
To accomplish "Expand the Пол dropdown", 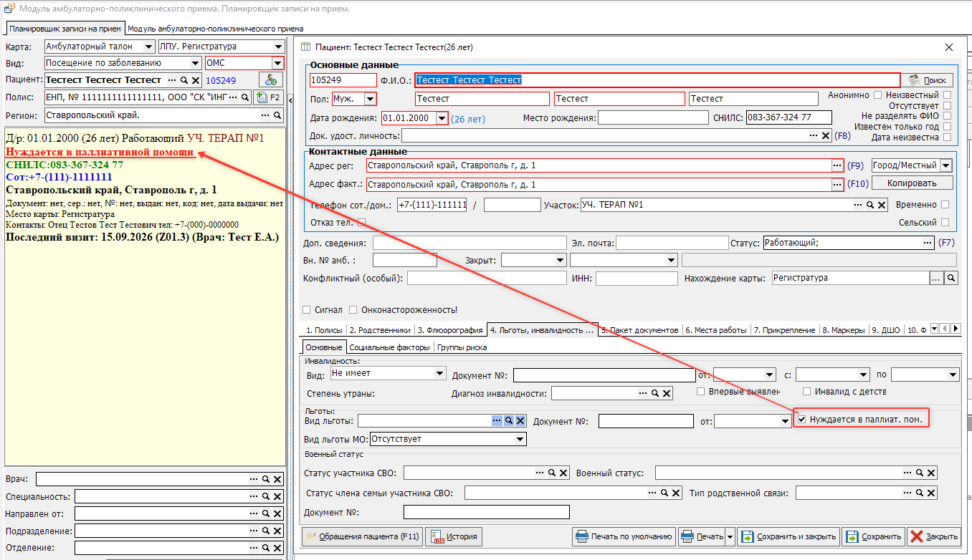I will coord(370,99).
